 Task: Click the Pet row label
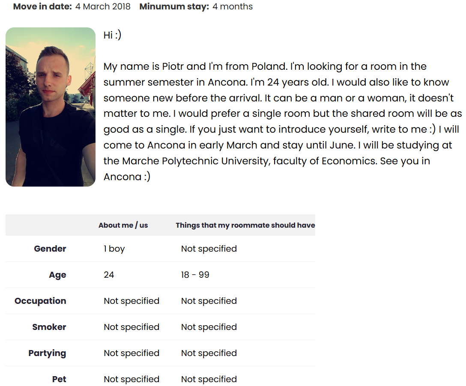click(x=59, y=379)
